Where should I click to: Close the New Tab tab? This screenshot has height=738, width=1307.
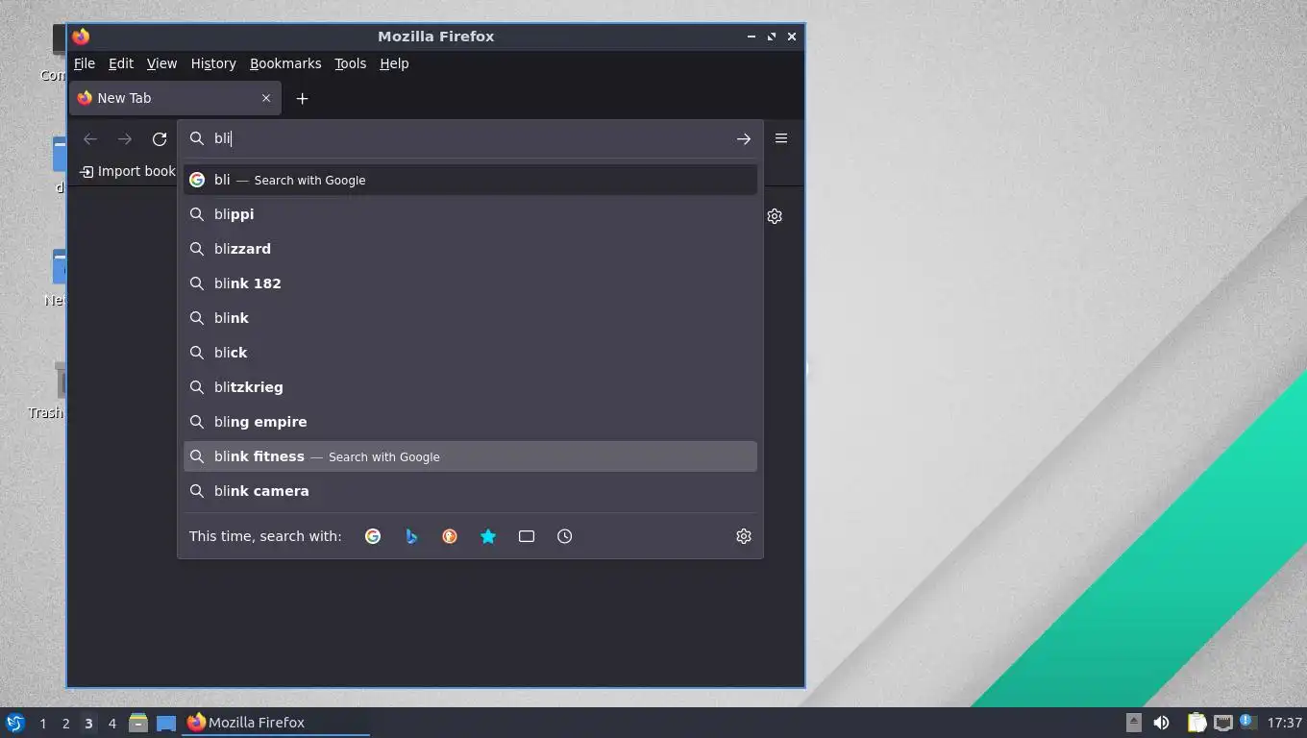[x=266, y=98]
